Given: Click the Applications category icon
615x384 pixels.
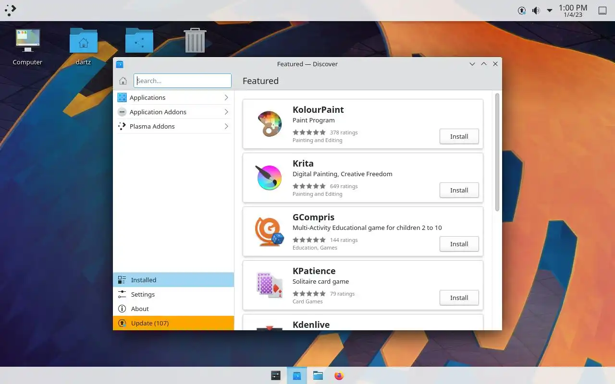Looking at the screenshot, I should (122, 97).
